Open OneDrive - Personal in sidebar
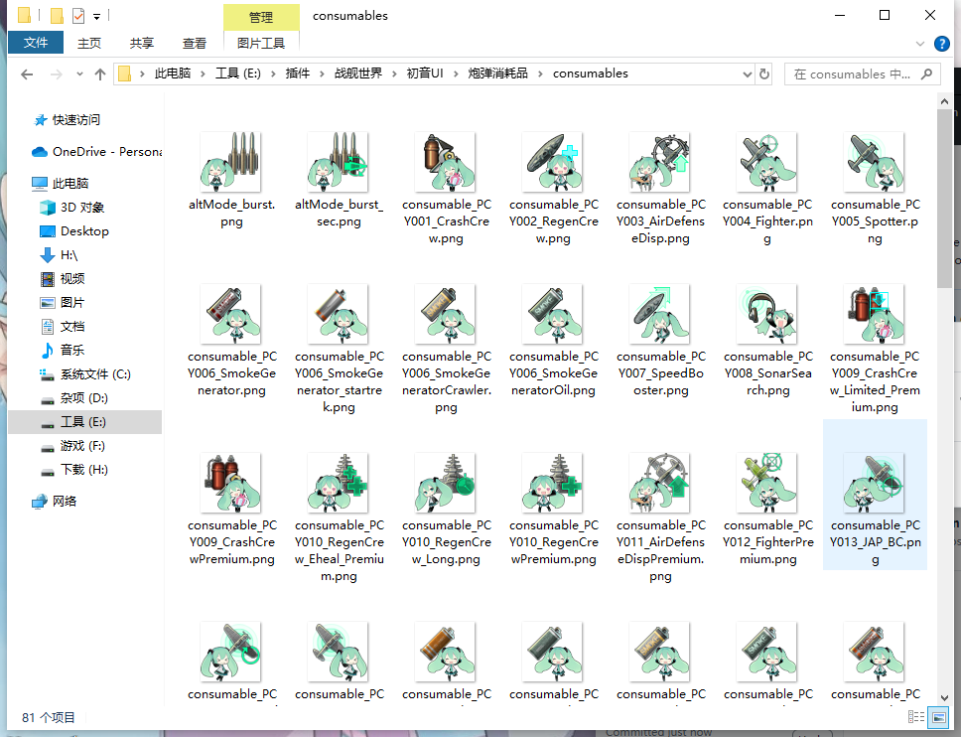Screen dimensions: 961x737 [96, 151]
